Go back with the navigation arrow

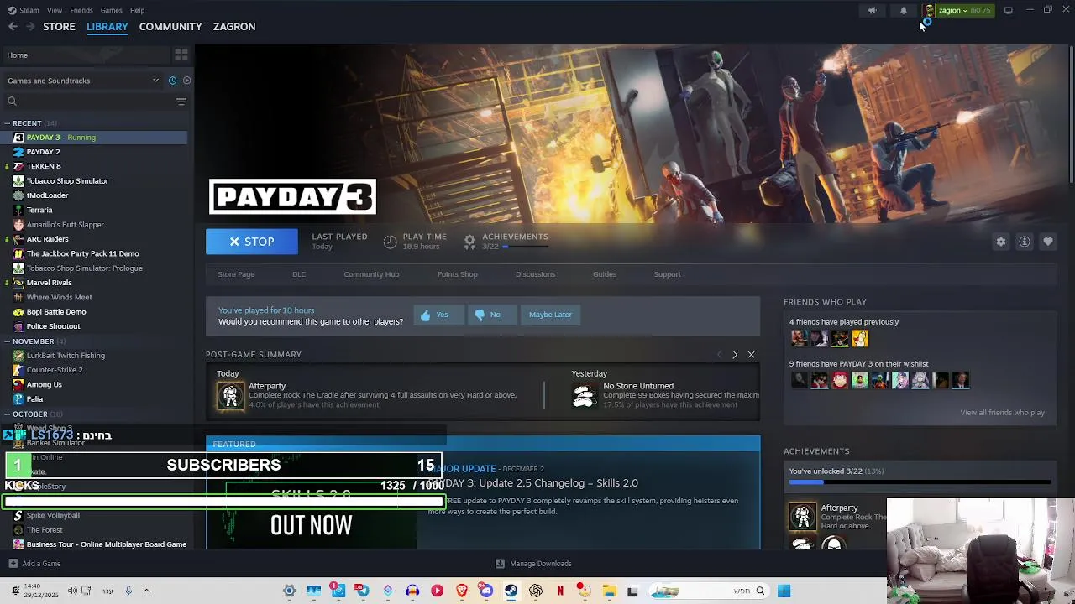(x=13, y=27)
